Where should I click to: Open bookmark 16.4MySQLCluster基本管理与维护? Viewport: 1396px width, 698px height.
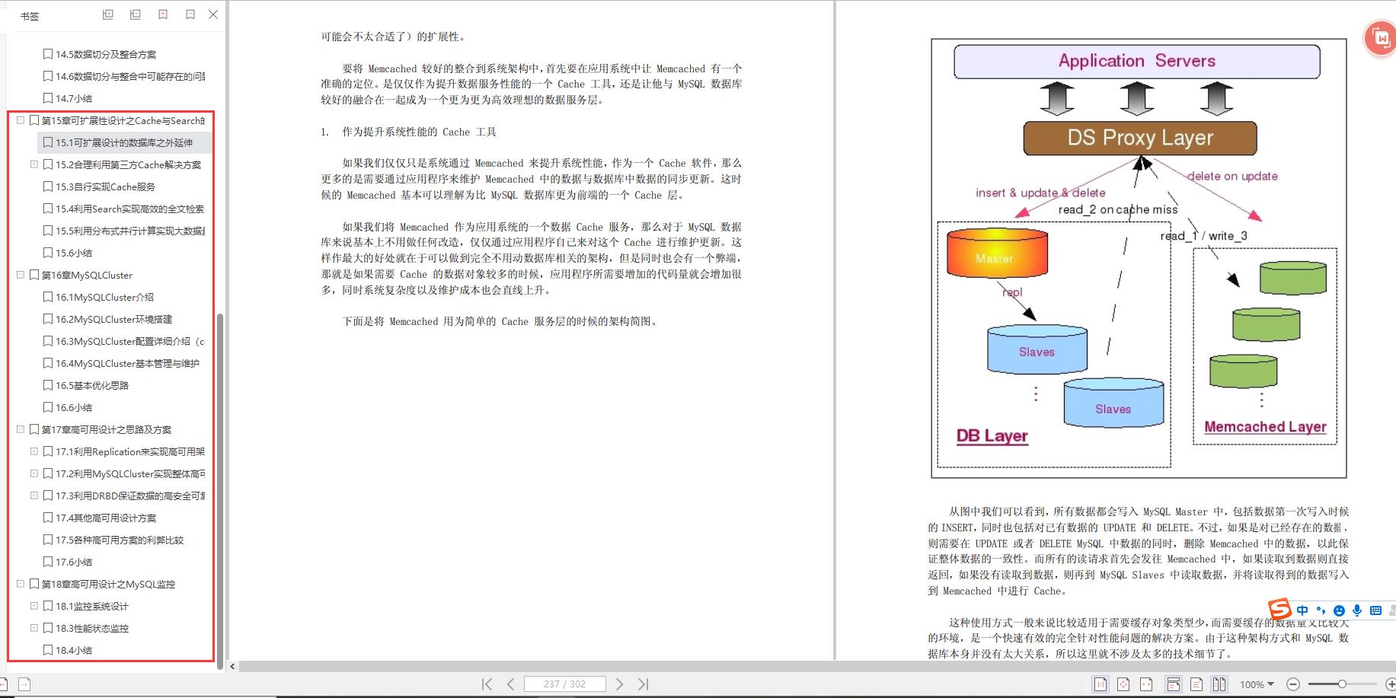pos(127,363)
